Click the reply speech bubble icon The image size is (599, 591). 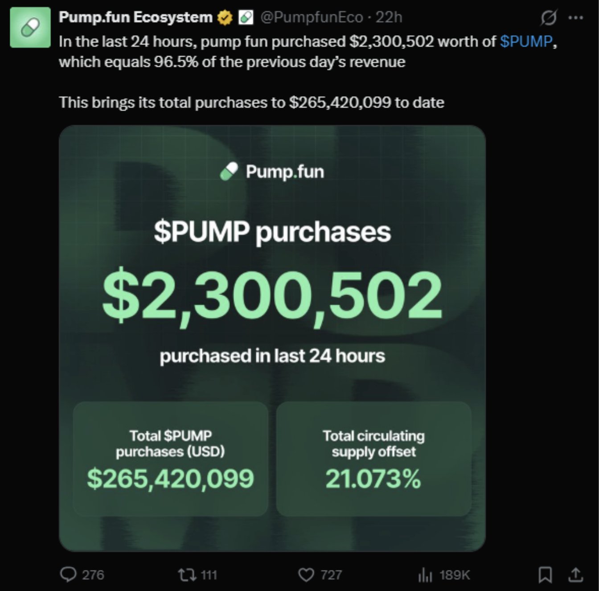point(68,575)
